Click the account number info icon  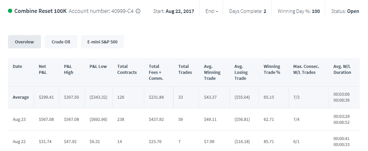[138, 11]
